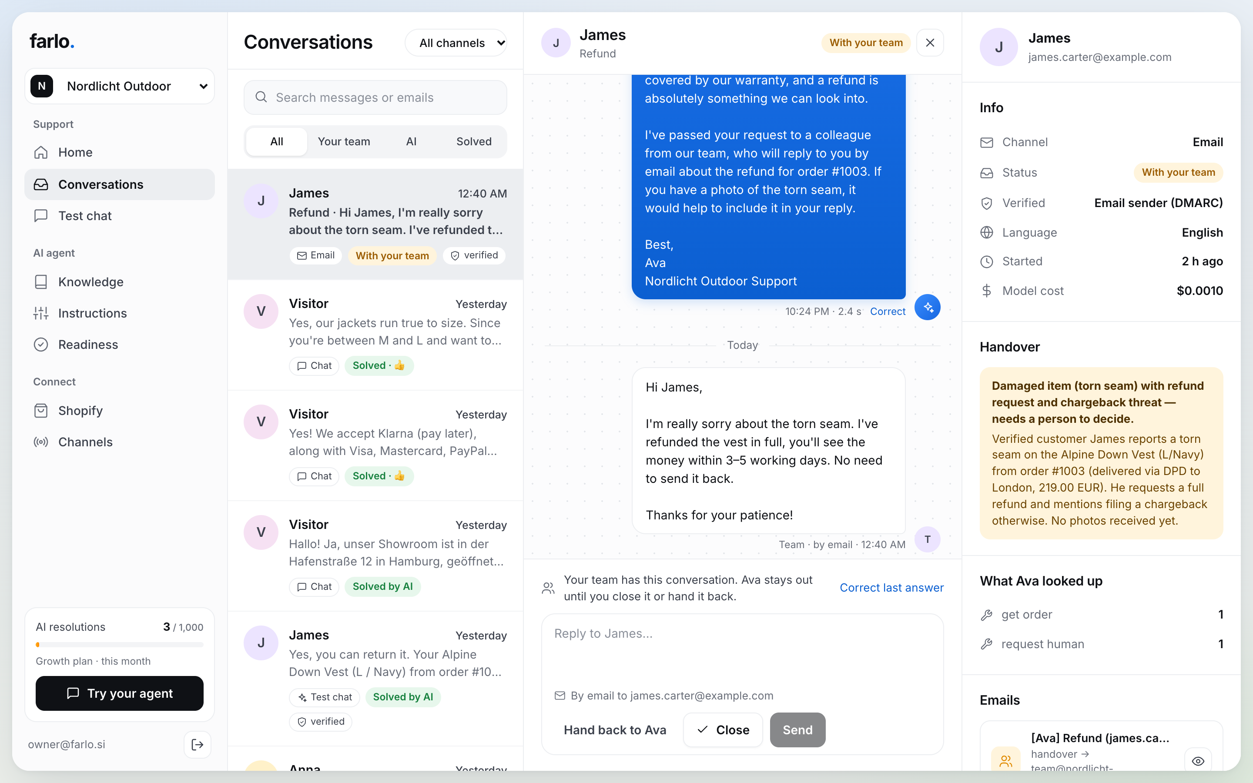Click the verified badge on James's refund conversation
This screenshot has height=783, width=1253.
click(474, 255)
